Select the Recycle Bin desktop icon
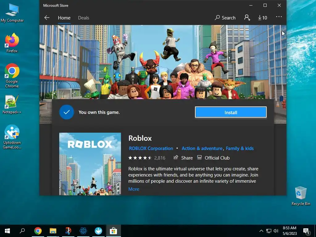This screenshot has height=237, width=316. point(301,196)
